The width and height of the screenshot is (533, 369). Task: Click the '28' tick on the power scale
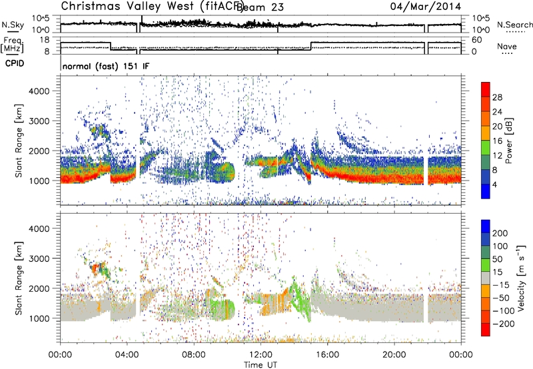(497, 97)
